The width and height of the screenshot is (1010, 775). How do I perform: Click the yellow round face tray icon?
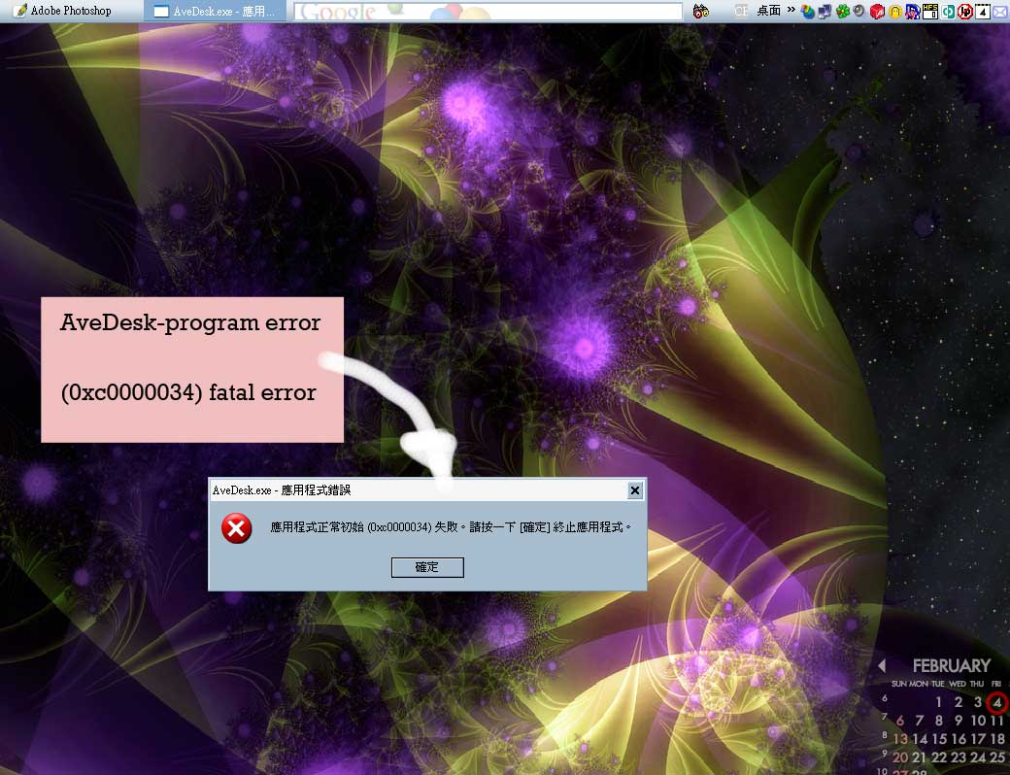894,12
